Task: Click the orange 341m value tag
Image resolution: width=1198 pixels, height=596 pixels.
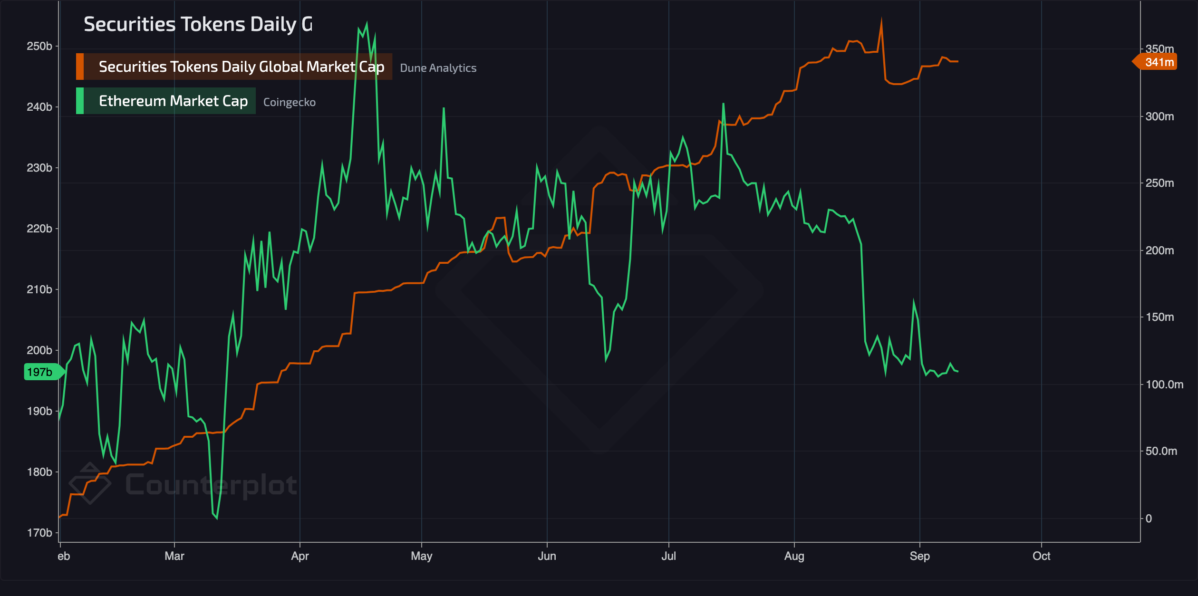Action: (x=1156, y=62)
